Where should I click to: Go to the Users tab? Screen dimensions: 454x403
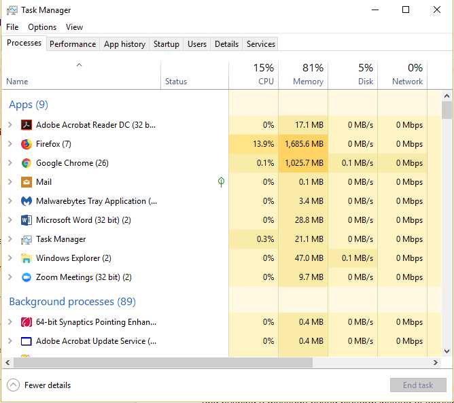197,44
